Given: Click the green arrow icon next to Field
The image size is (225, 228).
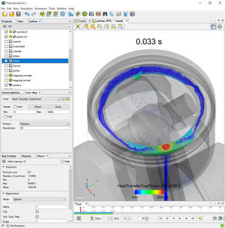Looking at the screenshot, I should pos(68,99).
